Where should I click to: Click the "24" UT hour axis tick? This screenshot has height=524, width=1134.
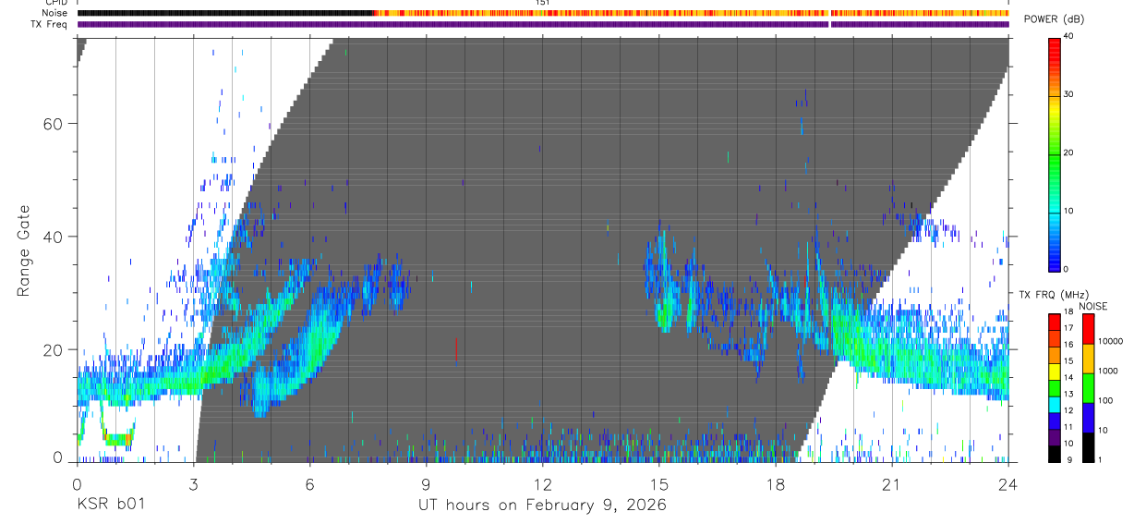(1008, 484)
